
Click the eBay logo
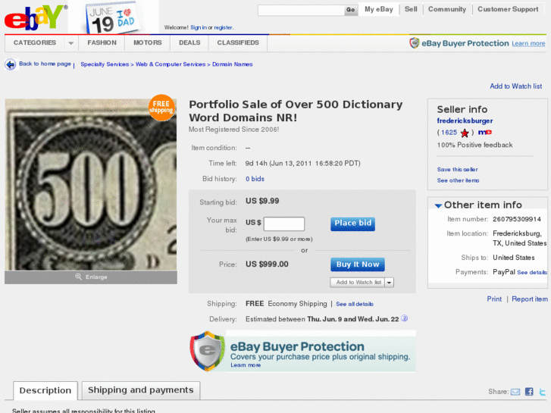(x=34, y=17)
